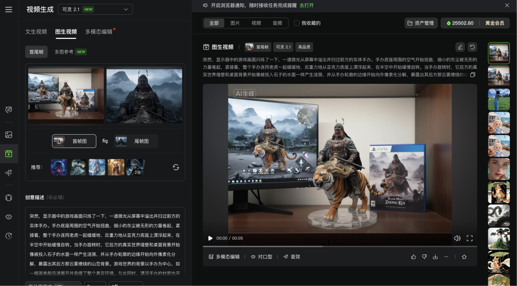Image resolution: width=517 pixels, height=286 pixels.
Task: Filter assets by 全部
Action: pos(214,23)
